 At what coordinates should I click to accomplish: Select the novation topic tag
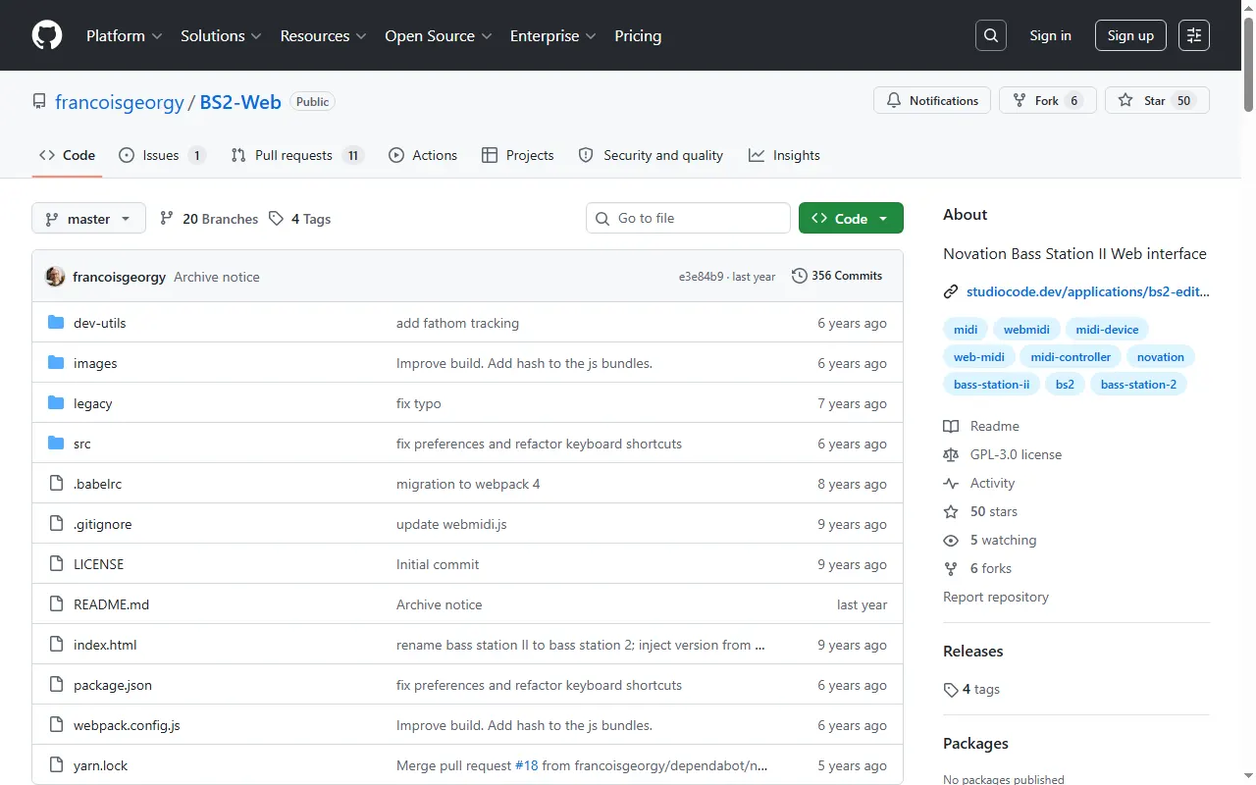pos(1160,357)
